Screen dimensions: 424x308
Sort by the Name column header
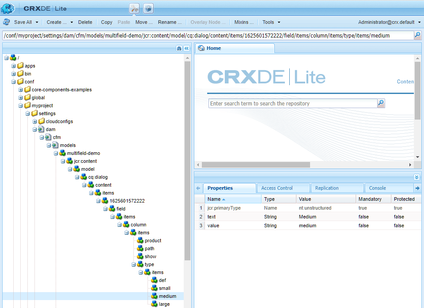(233, 199)
